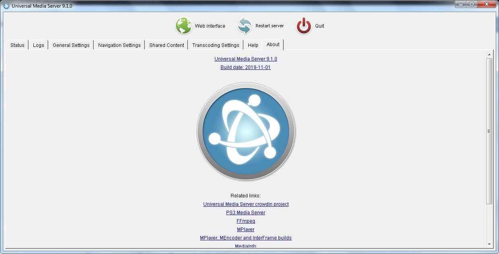Switch to the Status tab
499x254 pixels.
[x=17, y=45]
